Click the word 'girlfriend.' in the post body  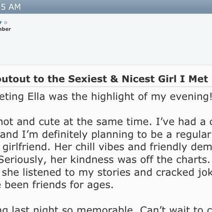tap(26, 147)
